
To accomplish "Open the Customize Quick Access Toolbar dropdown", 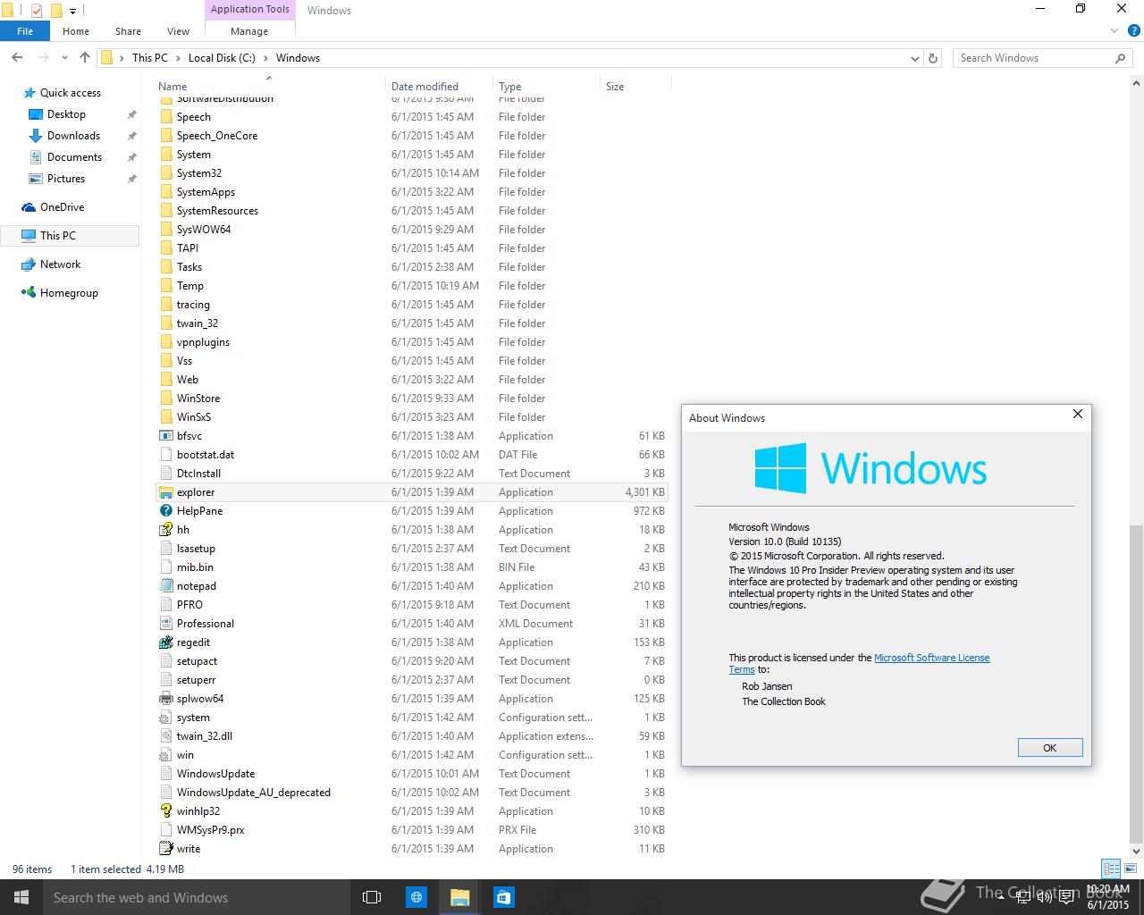I will pyautogui.click(x=73, y=12).
